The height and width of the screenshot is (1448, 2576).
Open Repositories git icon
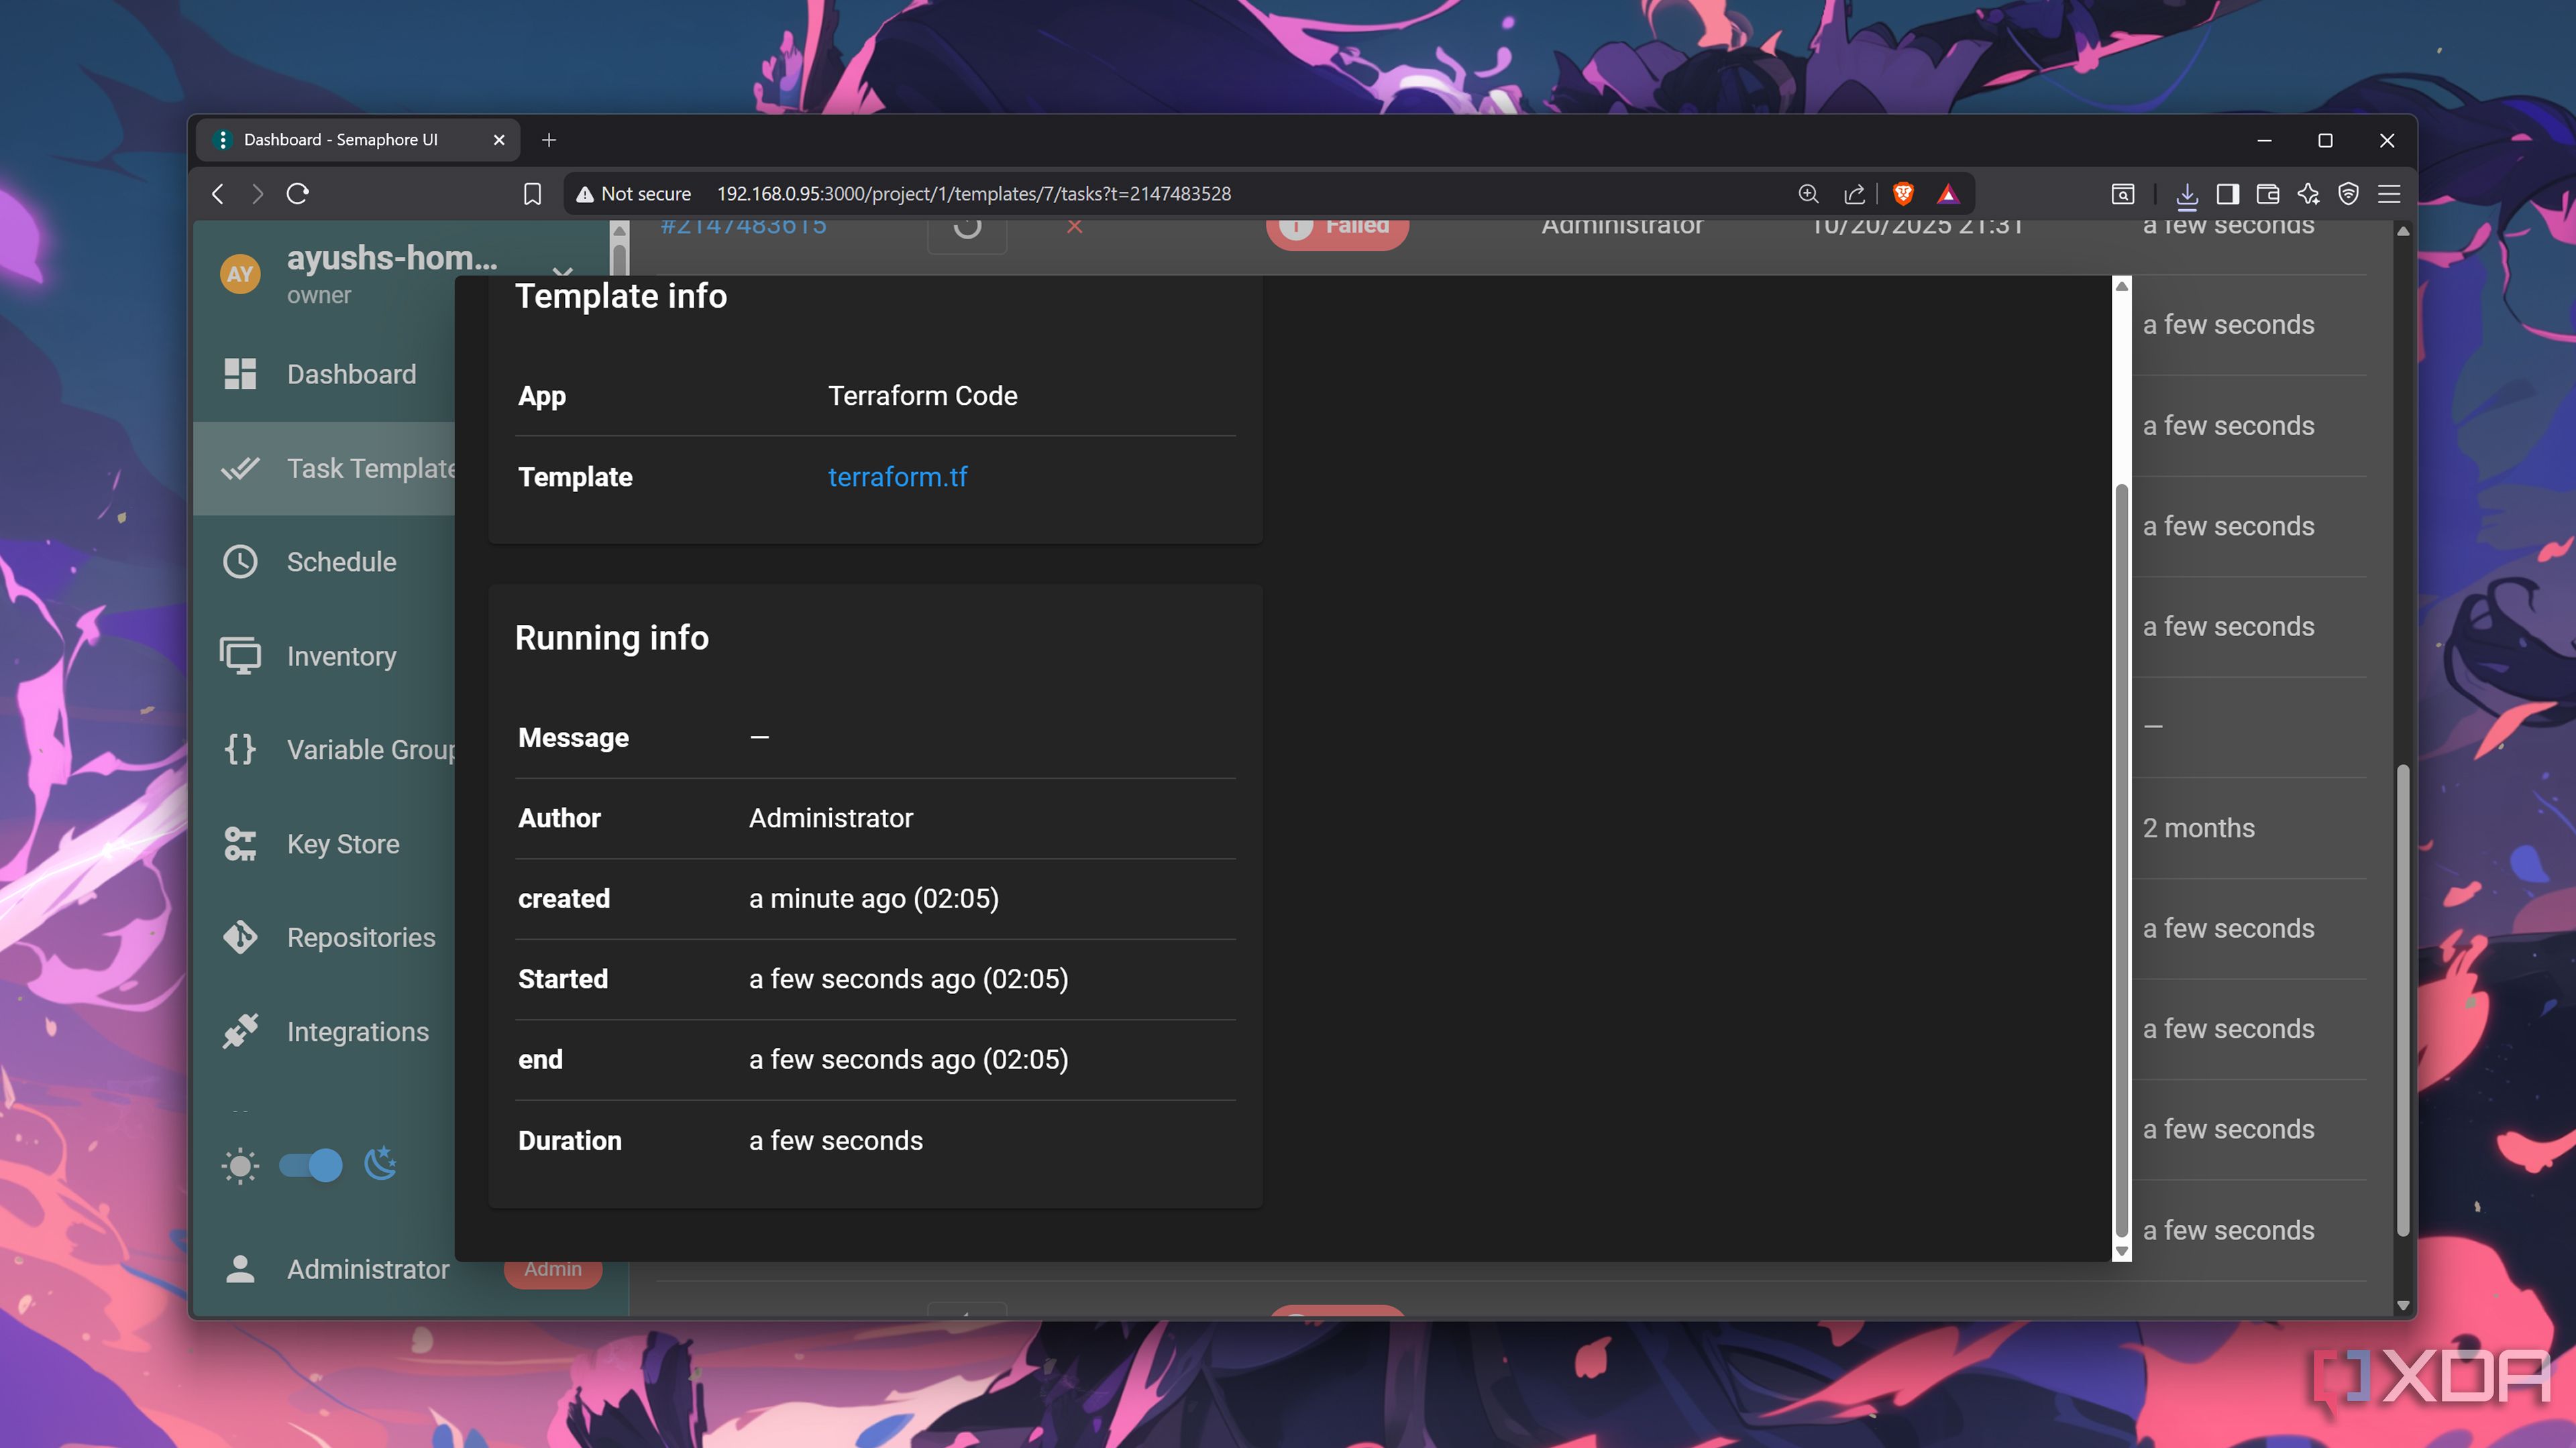tap(240, 937)
